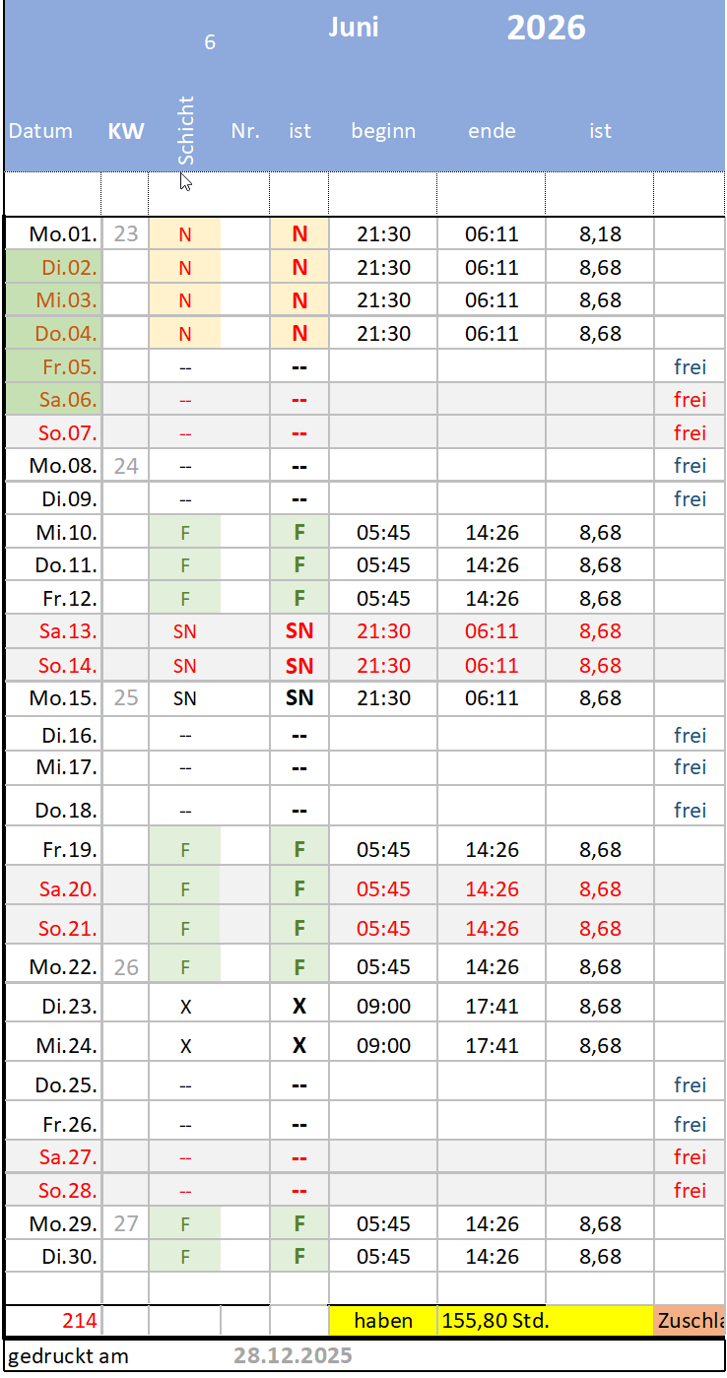Select the printed date 28.12.2025

pos(293,1355)
